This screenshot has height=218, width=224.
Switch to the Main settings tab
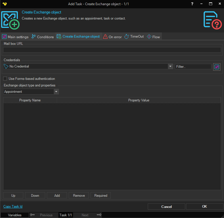(x=16, y=37)
